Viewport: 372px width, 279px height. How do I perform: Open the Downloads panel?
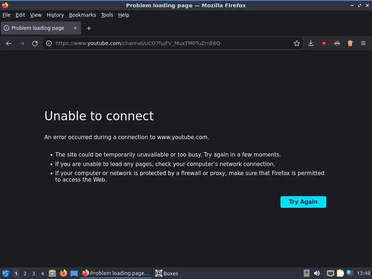coord(311,43)
